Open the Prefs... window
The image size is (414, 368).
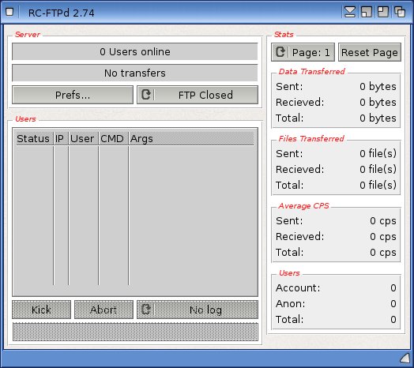click(x=73, y=95)
